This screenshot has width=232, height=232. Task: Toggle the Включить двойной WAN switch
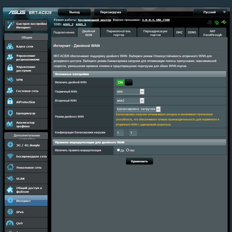(x=124, y=82)
